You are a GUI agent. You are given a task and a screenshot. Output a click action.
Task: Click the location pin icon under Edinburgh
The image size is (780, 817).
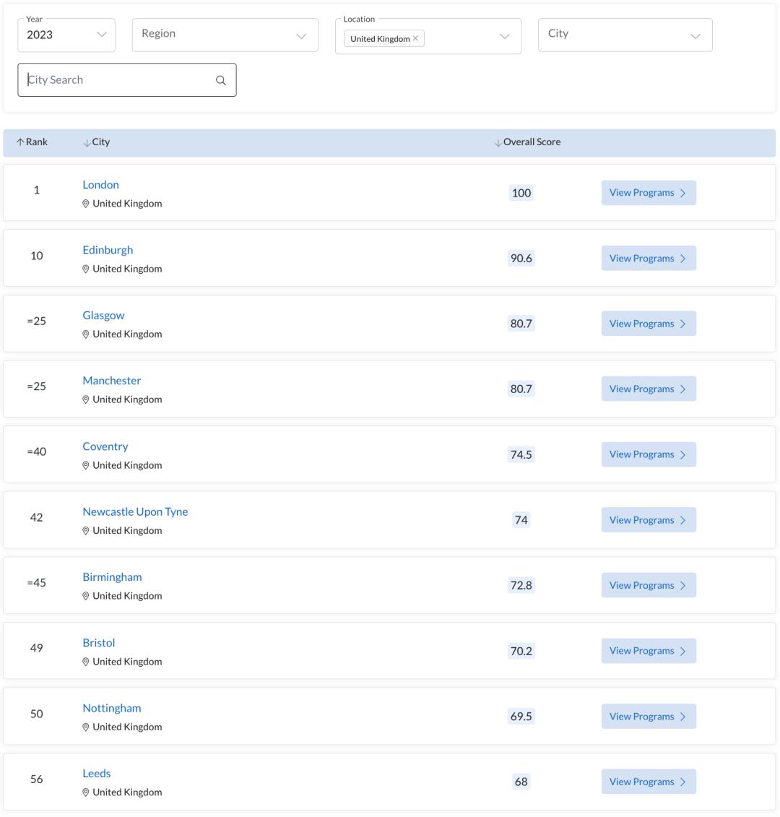pos(86,269)
